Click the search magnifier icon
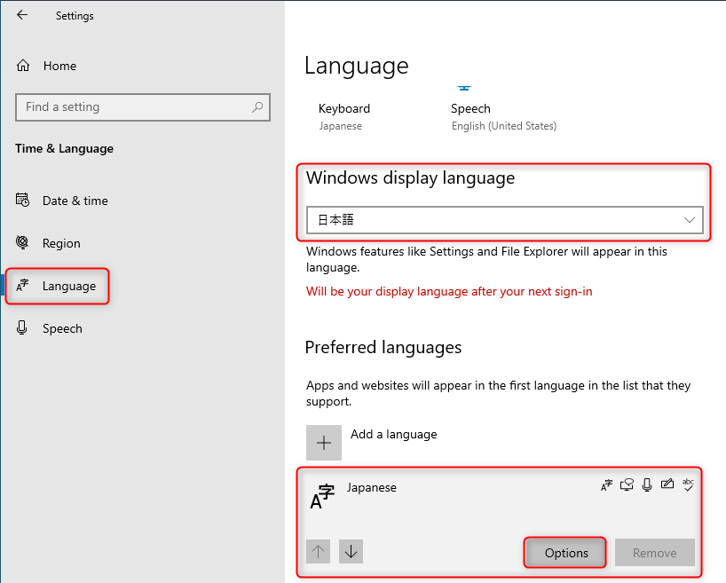 tap(257, 107)
